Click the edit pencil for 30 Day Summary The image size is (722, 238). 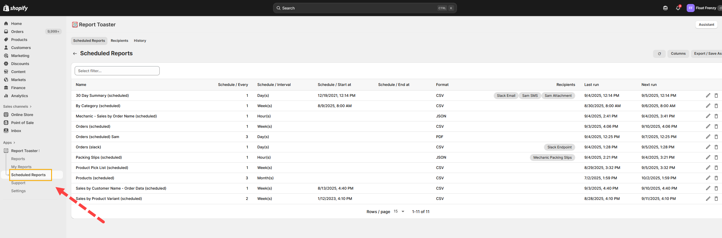[708, 95]
